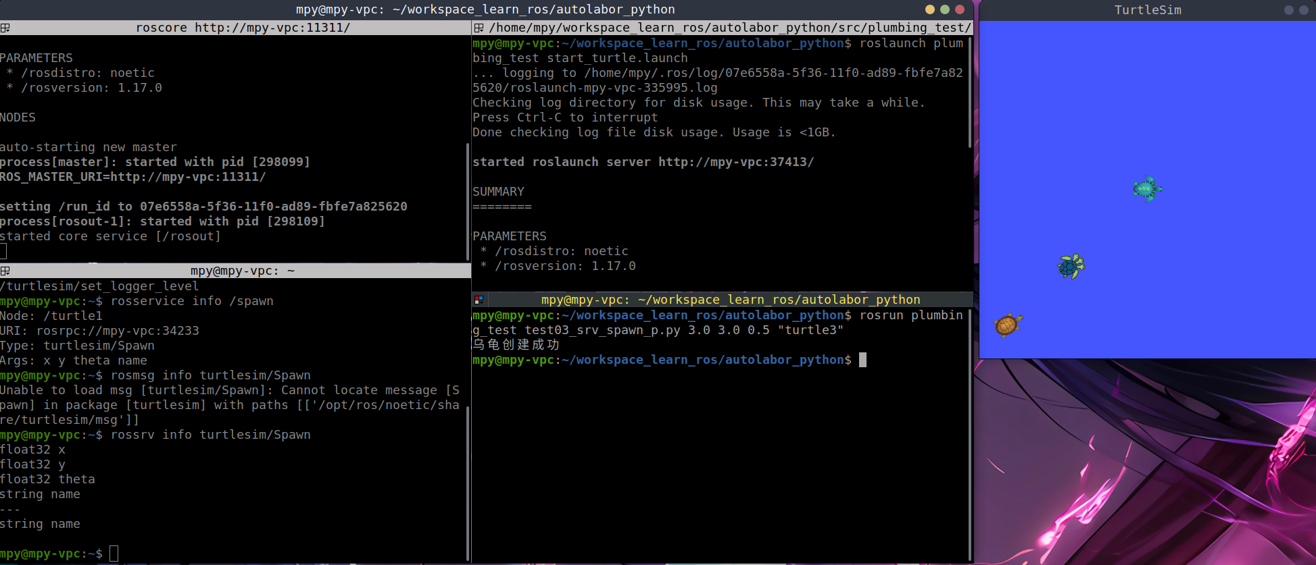Viewport: 1316px width, 565px height.
Task: Click the roscore http://mpy-vpc:11311/ pane title
Action: click(x=243, y=28)
